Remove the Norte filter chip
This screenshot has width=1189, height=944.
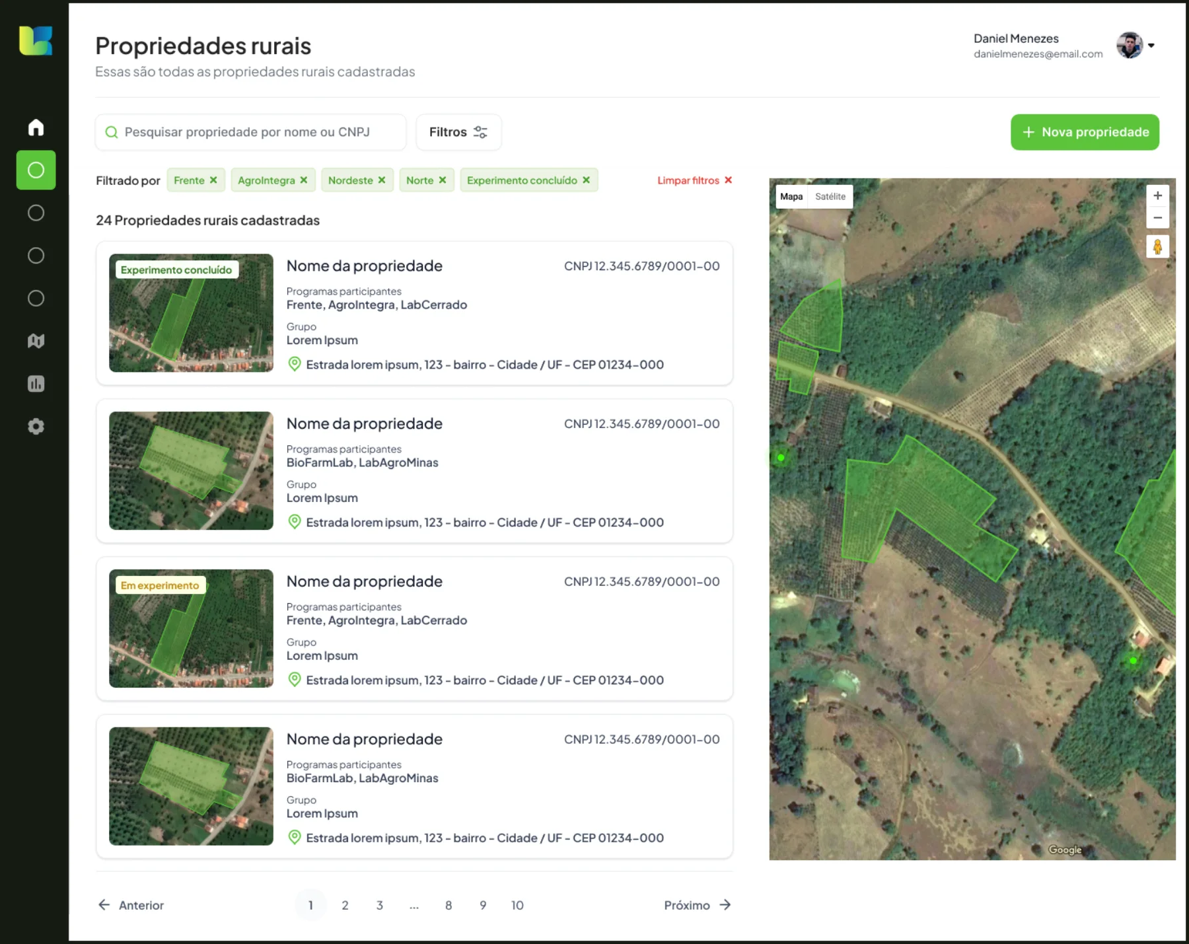443,180
